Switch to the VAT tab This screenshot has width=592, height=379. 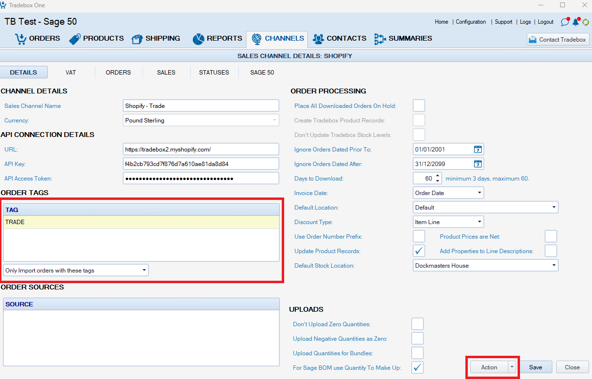(71, 72)
